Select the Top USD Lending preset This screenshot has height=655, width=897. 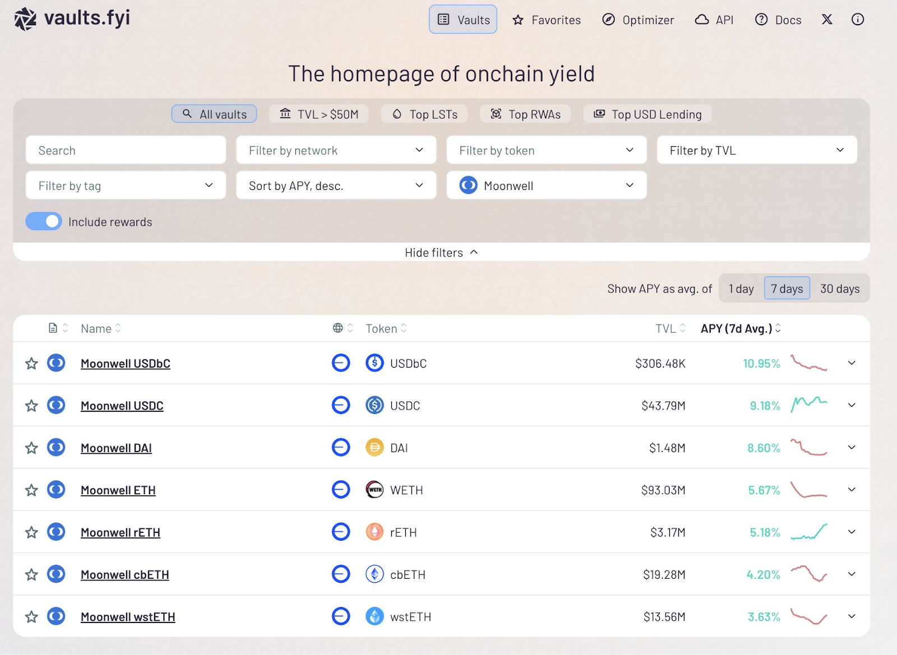(x=648, y=114)
